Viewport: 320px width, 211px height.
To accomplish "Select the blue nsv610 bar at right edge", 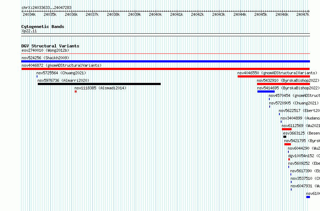I will (308, 197).
